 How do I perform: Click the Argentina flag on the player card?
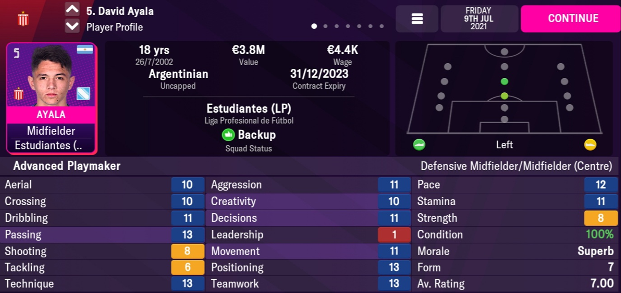click(x=85, y=50)
